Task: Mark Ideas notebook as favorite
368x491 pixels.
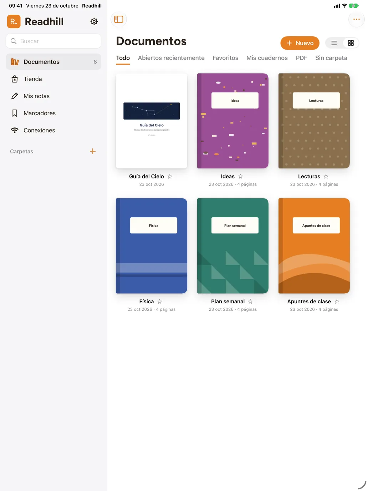Action: (x=241, y=176)
